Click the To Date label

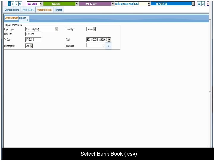click(7, 40)
